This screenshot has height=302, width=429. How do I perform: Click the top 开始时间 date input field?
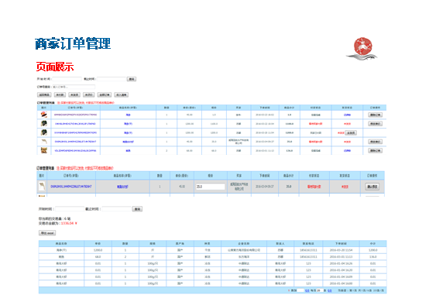click(x=67, y=79)
